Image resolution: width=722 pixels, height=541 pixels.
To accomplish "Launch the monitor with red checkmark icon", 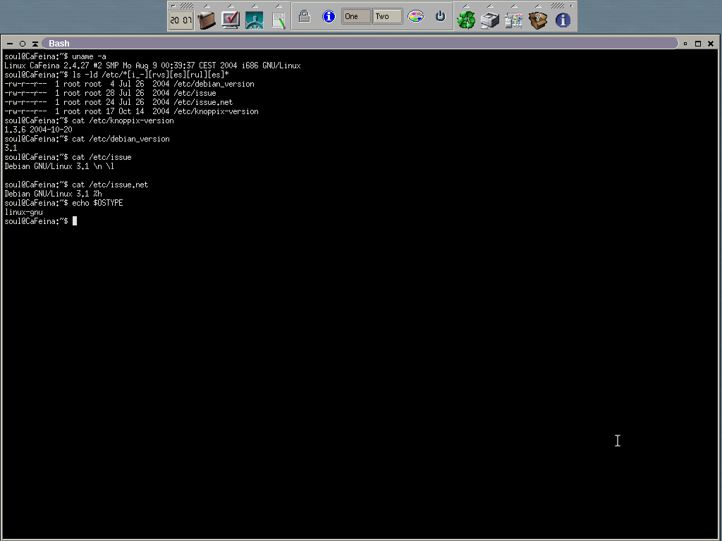I will 231,20.
